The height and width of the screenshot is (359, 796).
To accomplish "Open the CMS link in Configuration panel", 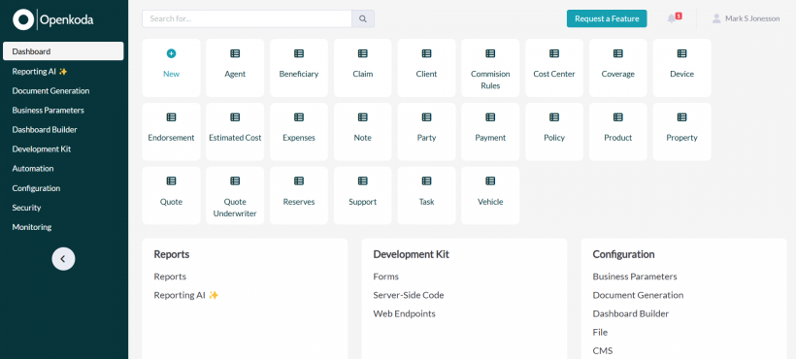I will [603, 350].
